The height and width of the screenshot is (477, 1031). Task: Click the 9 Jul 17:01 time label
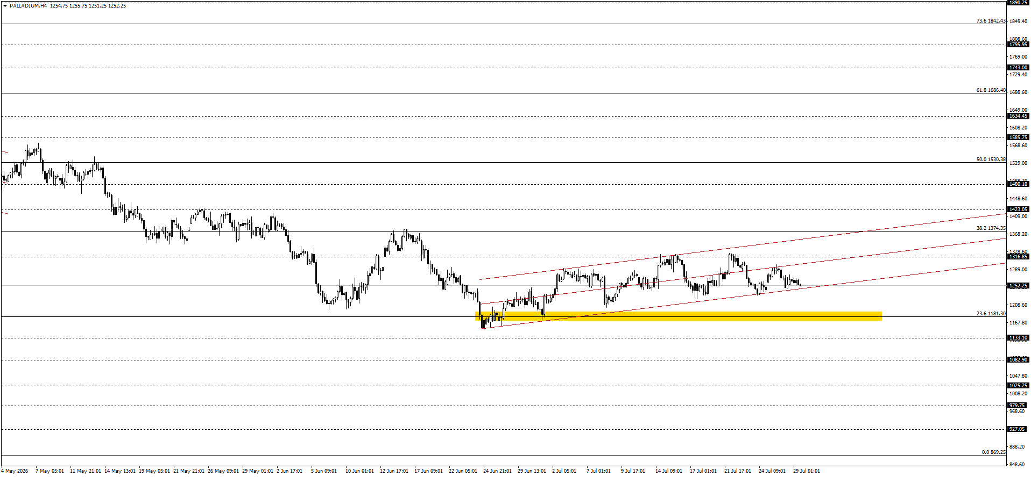[x=633, y=471]
